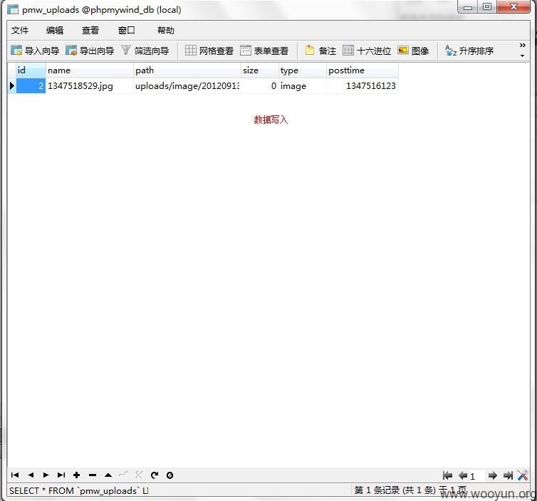Go to the last record
This screenshot has height=501, width=537.
pyautogui.click(x=61, y=475)
